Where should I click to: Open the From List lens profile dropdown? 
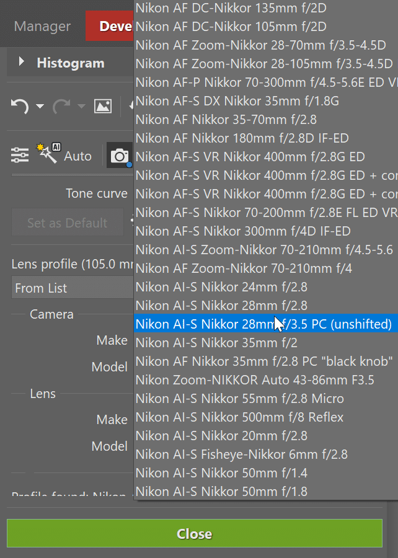71,288
